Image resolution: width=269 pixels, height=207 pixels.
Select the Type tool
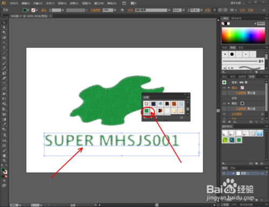4,48
